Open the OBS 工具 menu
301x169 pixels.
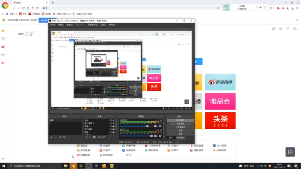103,25
